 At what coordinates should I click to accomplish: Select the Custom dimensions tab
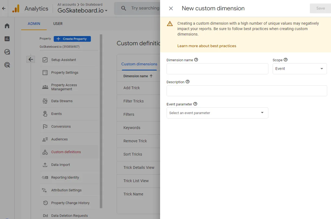pos(139,64)
